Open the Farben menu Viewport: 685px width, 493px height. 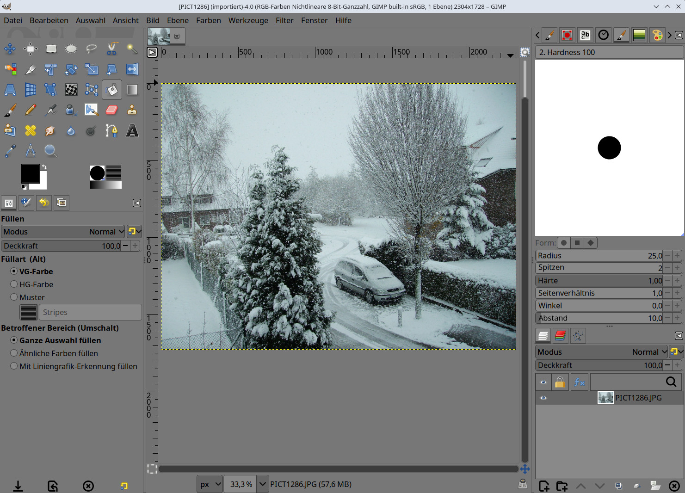coord(209,20)
